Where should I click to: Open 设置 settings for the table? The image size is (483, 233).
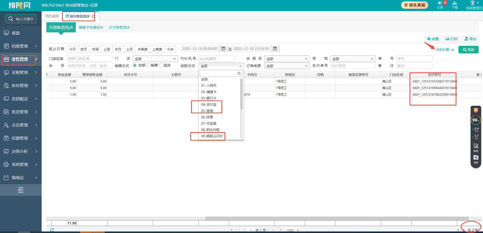tap(433, 39)
